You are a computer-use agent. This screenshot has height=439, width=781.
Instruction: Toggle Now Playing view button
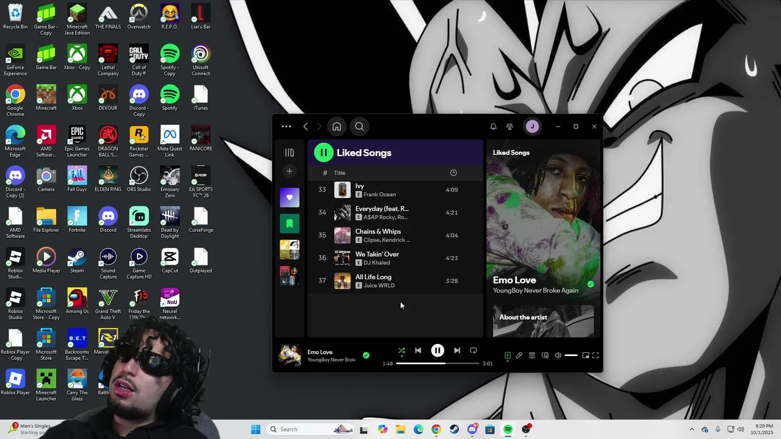coord(507,355)
